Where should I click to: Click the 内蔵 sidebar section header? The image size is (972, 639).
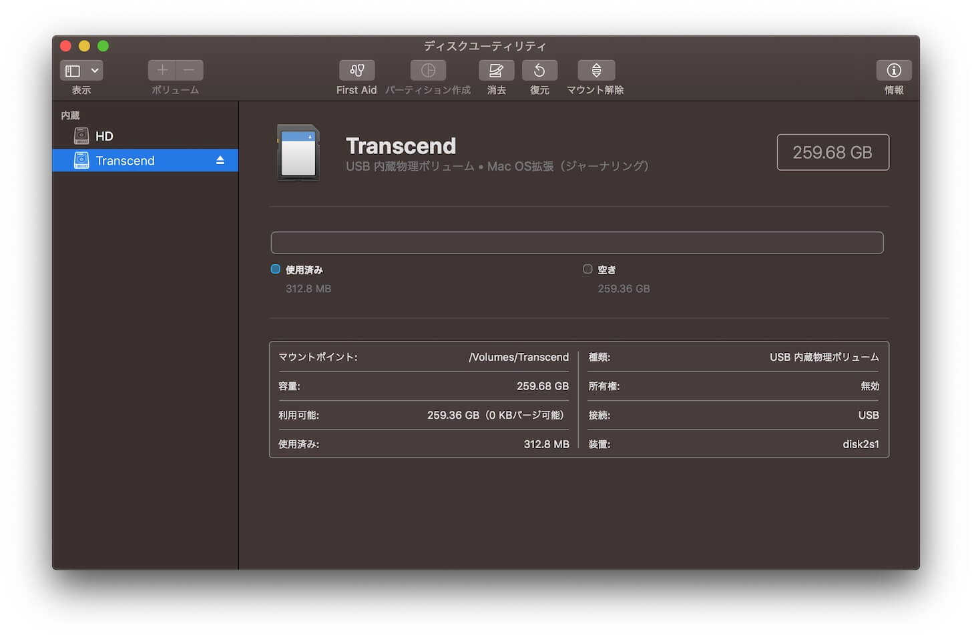tap(70, 115)
